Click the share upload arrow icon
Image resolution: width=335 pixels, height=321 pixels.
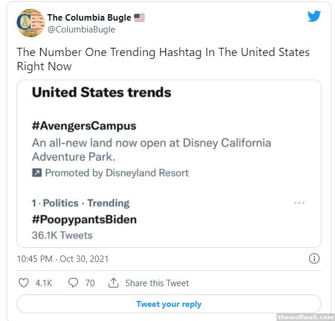click(113, 283)
